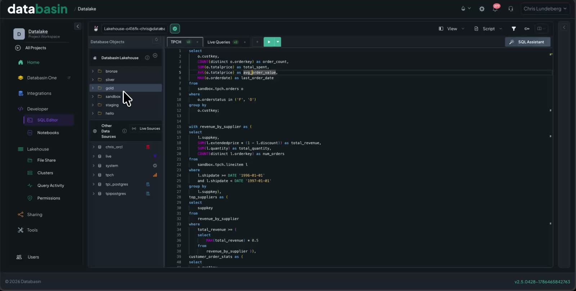Click the Datalake breadcrumb

[87, 9]
